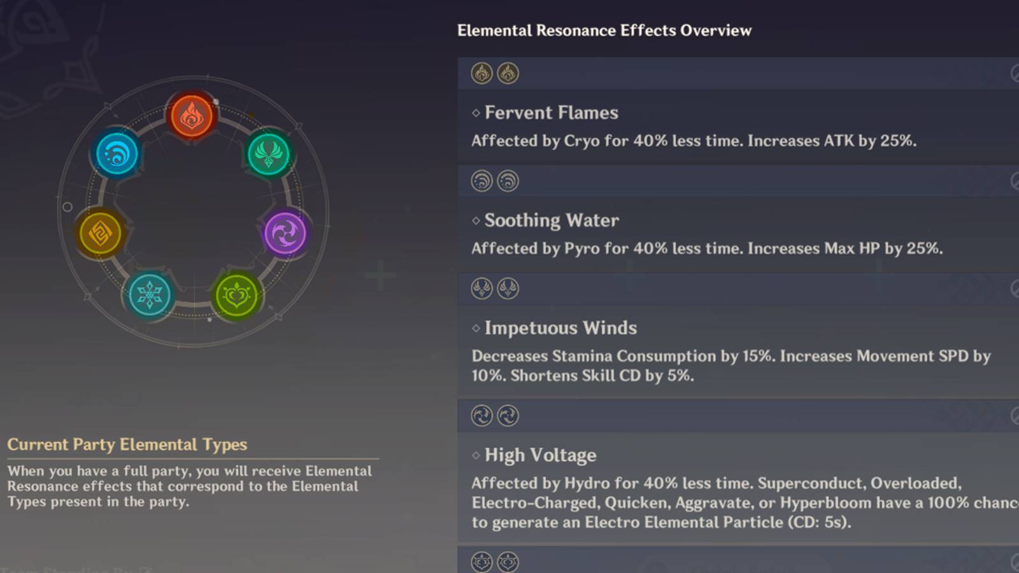Click the Hydro icon on the elemental wheel
The image size is (1019, 573).
[x=118, y=155]
